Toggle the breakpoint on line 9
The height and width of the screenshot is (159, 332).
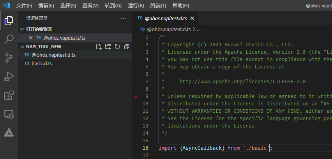[x=136, y=96]
